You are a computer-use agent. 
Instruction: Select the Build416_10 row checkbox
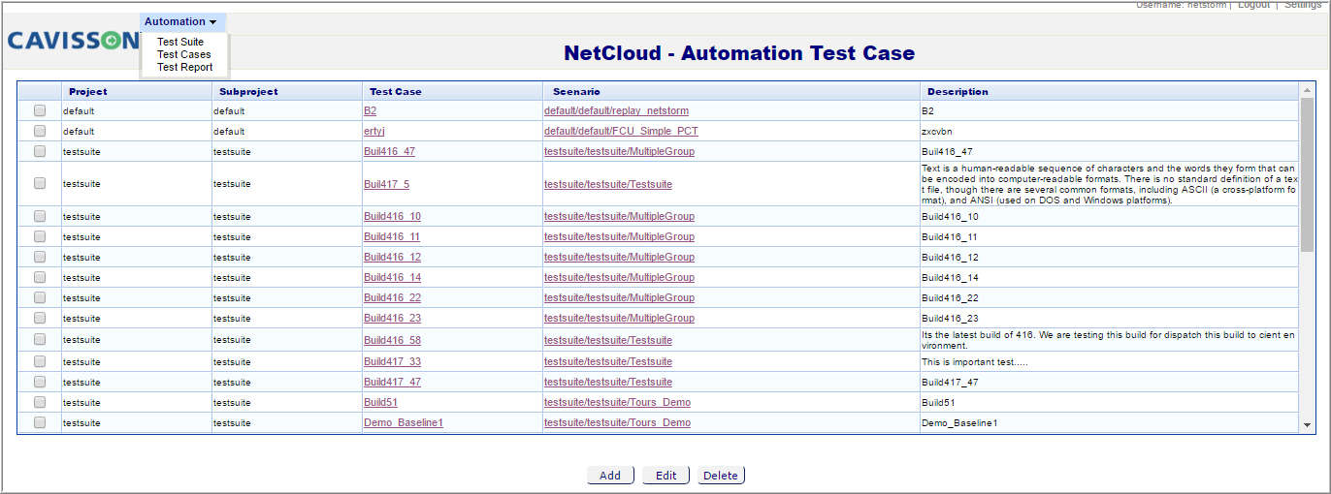pos(40,216)
